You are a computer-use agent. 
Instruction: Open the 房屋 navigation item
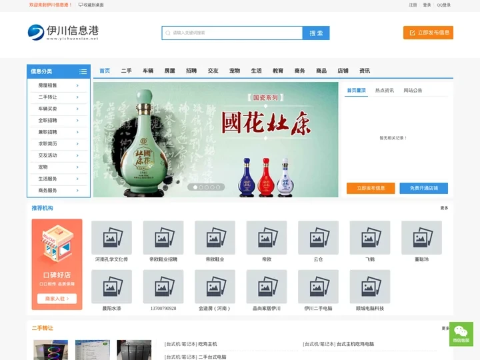point(169,71)
